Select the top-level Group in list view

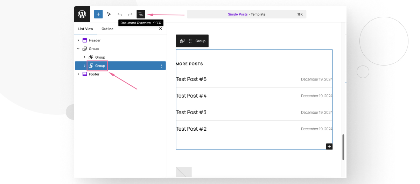(x=120, y=49)
